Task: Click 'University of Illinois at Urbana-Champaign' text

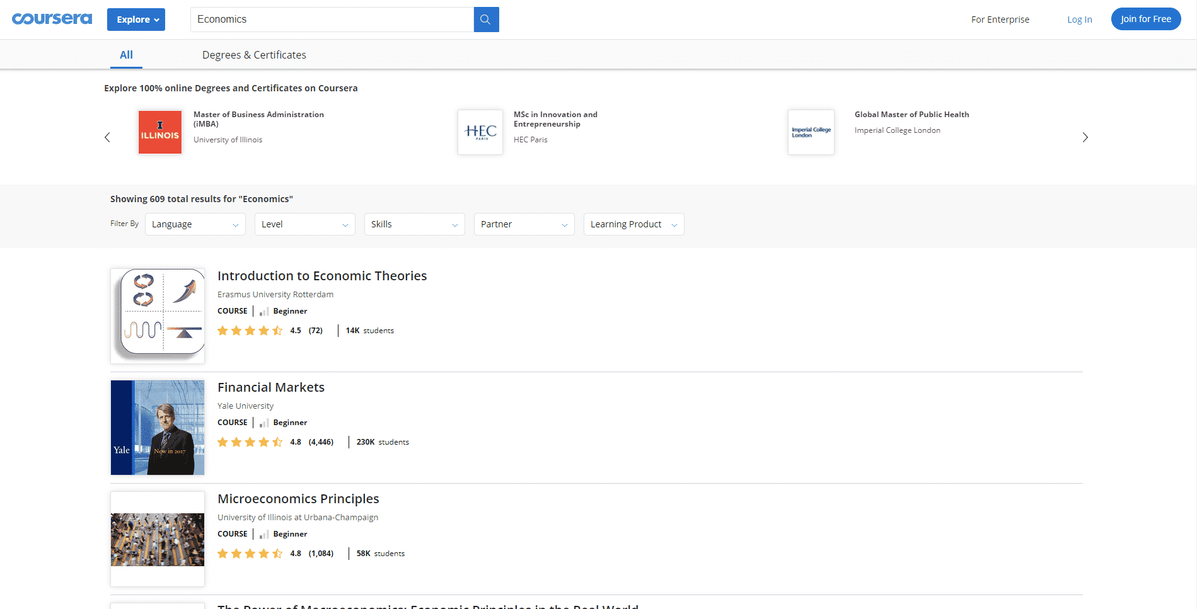Action: click(298, 518)
